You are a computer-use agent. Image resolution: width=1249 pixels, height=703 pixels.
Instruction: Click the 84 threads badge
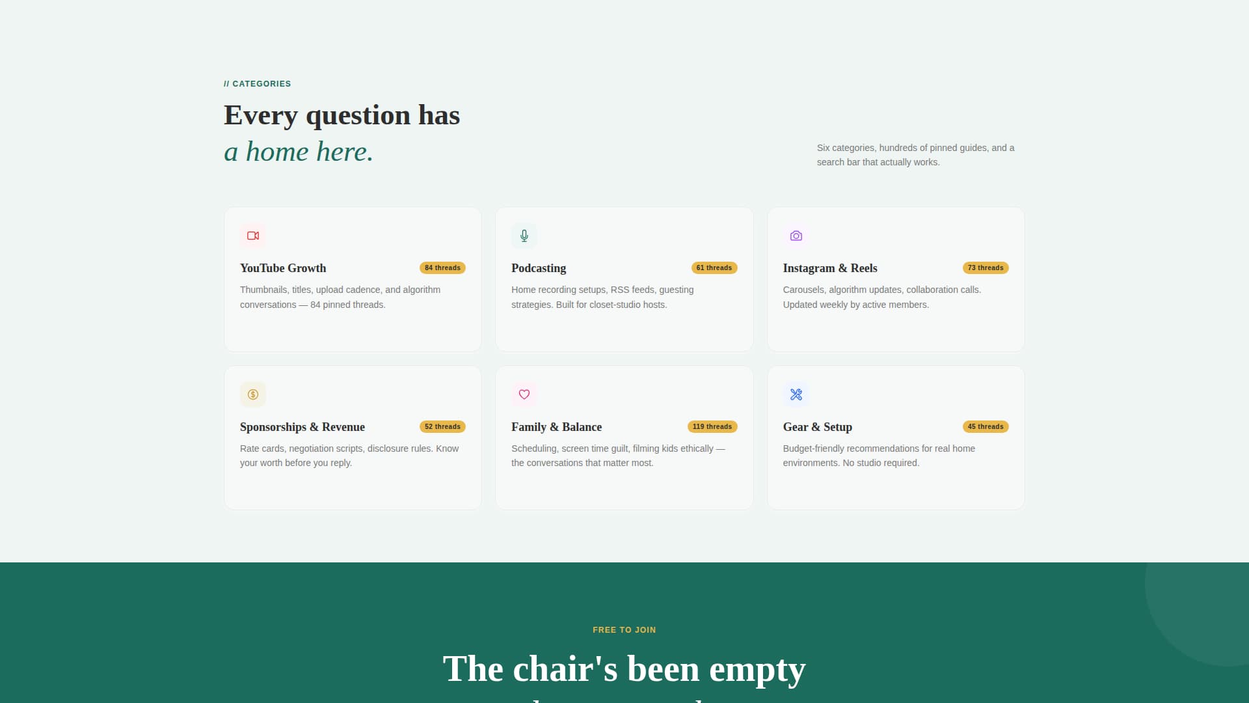point(442,268)
